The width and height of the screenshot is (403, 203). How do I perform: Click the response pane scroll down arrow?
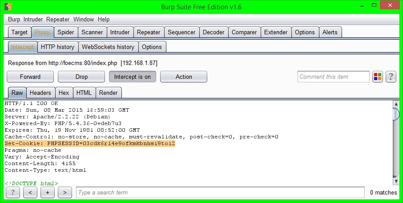click(x=396, y=181)
